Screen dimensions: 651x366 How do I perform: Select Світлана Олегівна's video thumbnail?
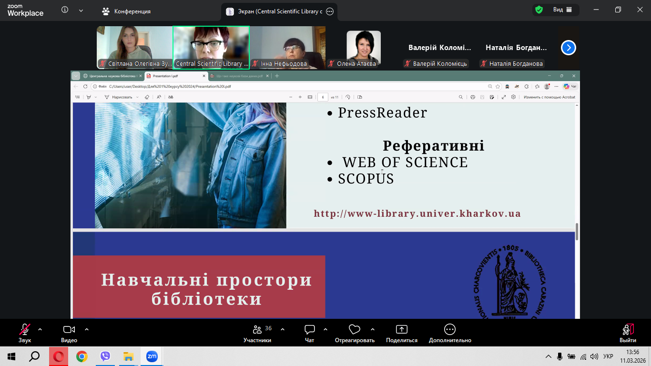pyautogui.click(x=134, y=47)
